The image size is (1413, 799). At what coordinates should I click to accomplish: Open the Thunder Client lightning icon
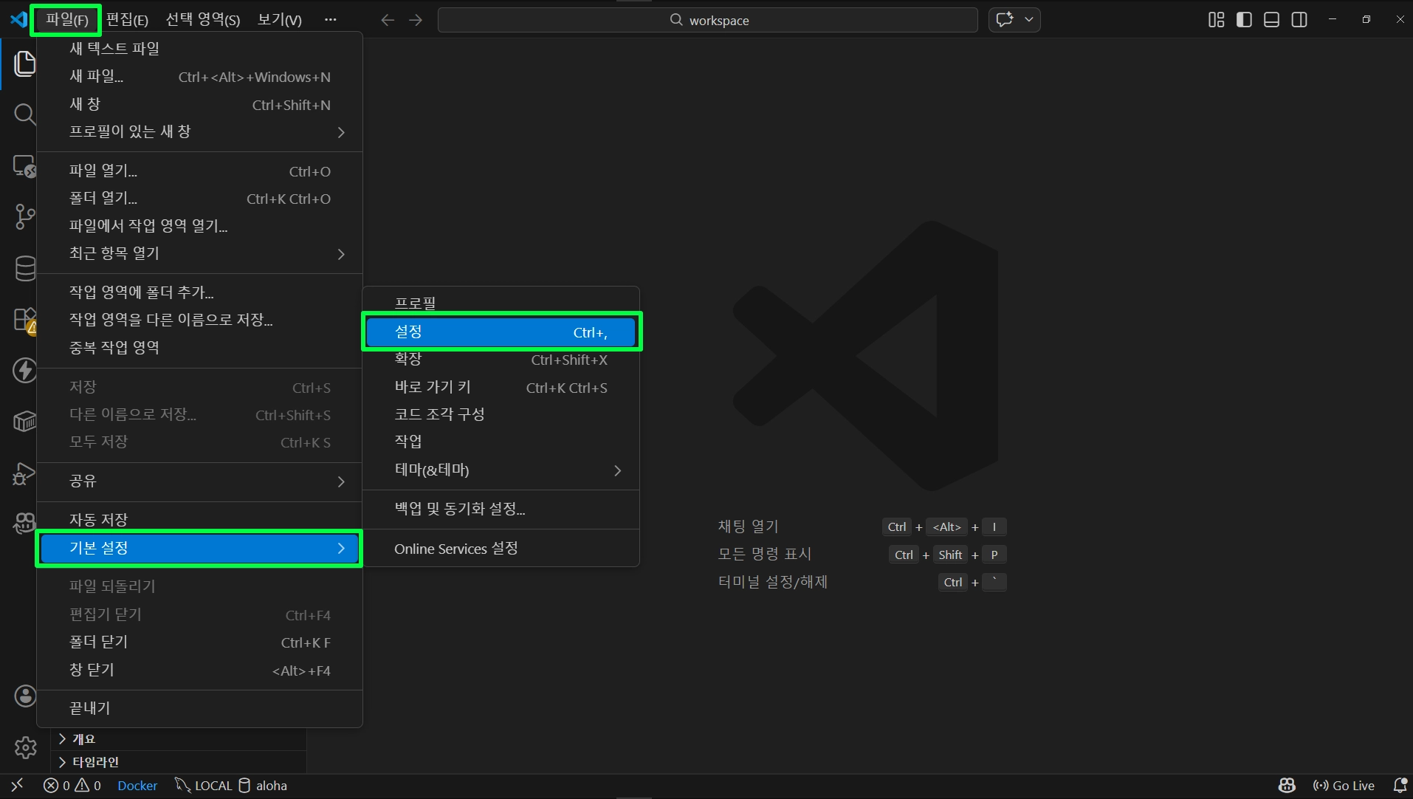(x=24, y=371)
